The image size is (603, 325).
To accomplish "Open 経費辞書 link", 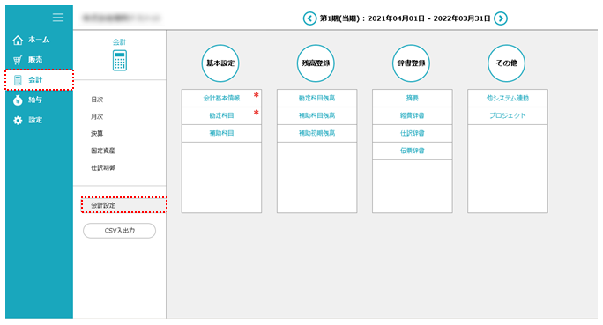I will point(413,115).
